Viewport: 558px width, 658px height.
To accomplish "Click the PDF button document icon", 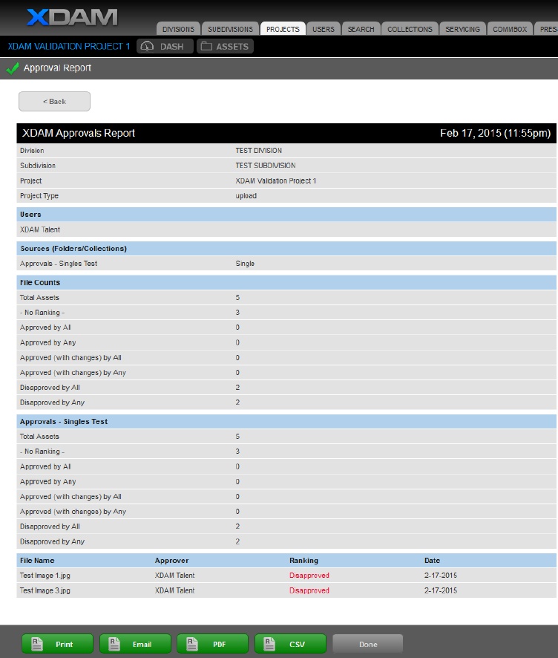I will click(x=192, y=644).
